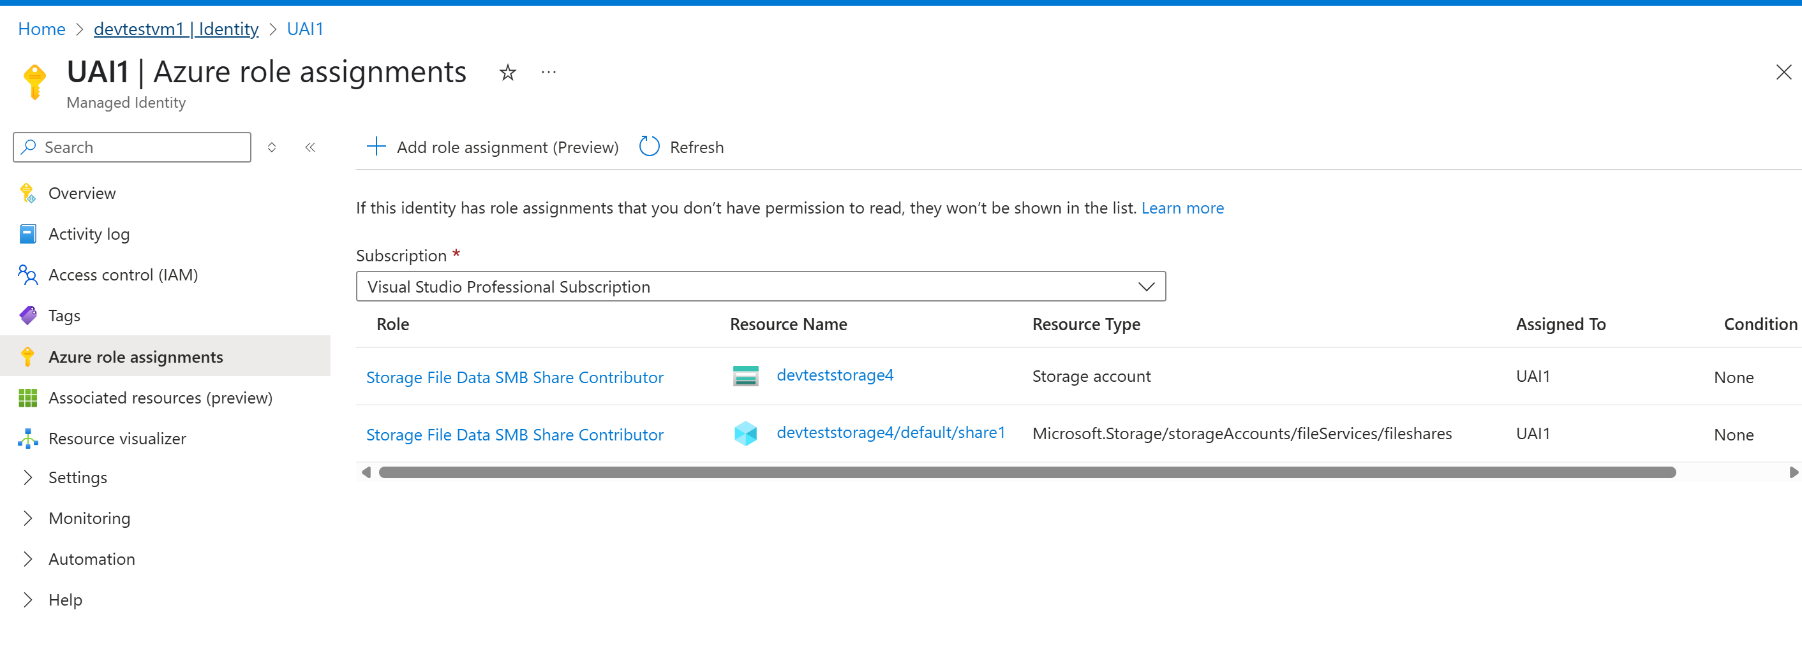
Task: Click the Resource Type column header
Action: click(1085, 324)
